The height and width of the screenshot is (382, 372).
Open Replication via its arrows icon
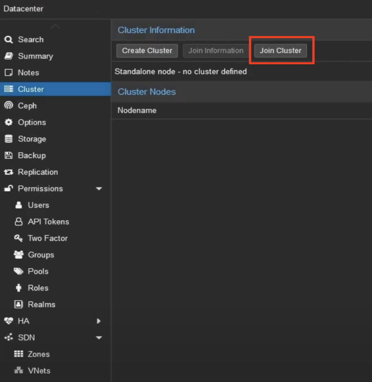[8, 172]
